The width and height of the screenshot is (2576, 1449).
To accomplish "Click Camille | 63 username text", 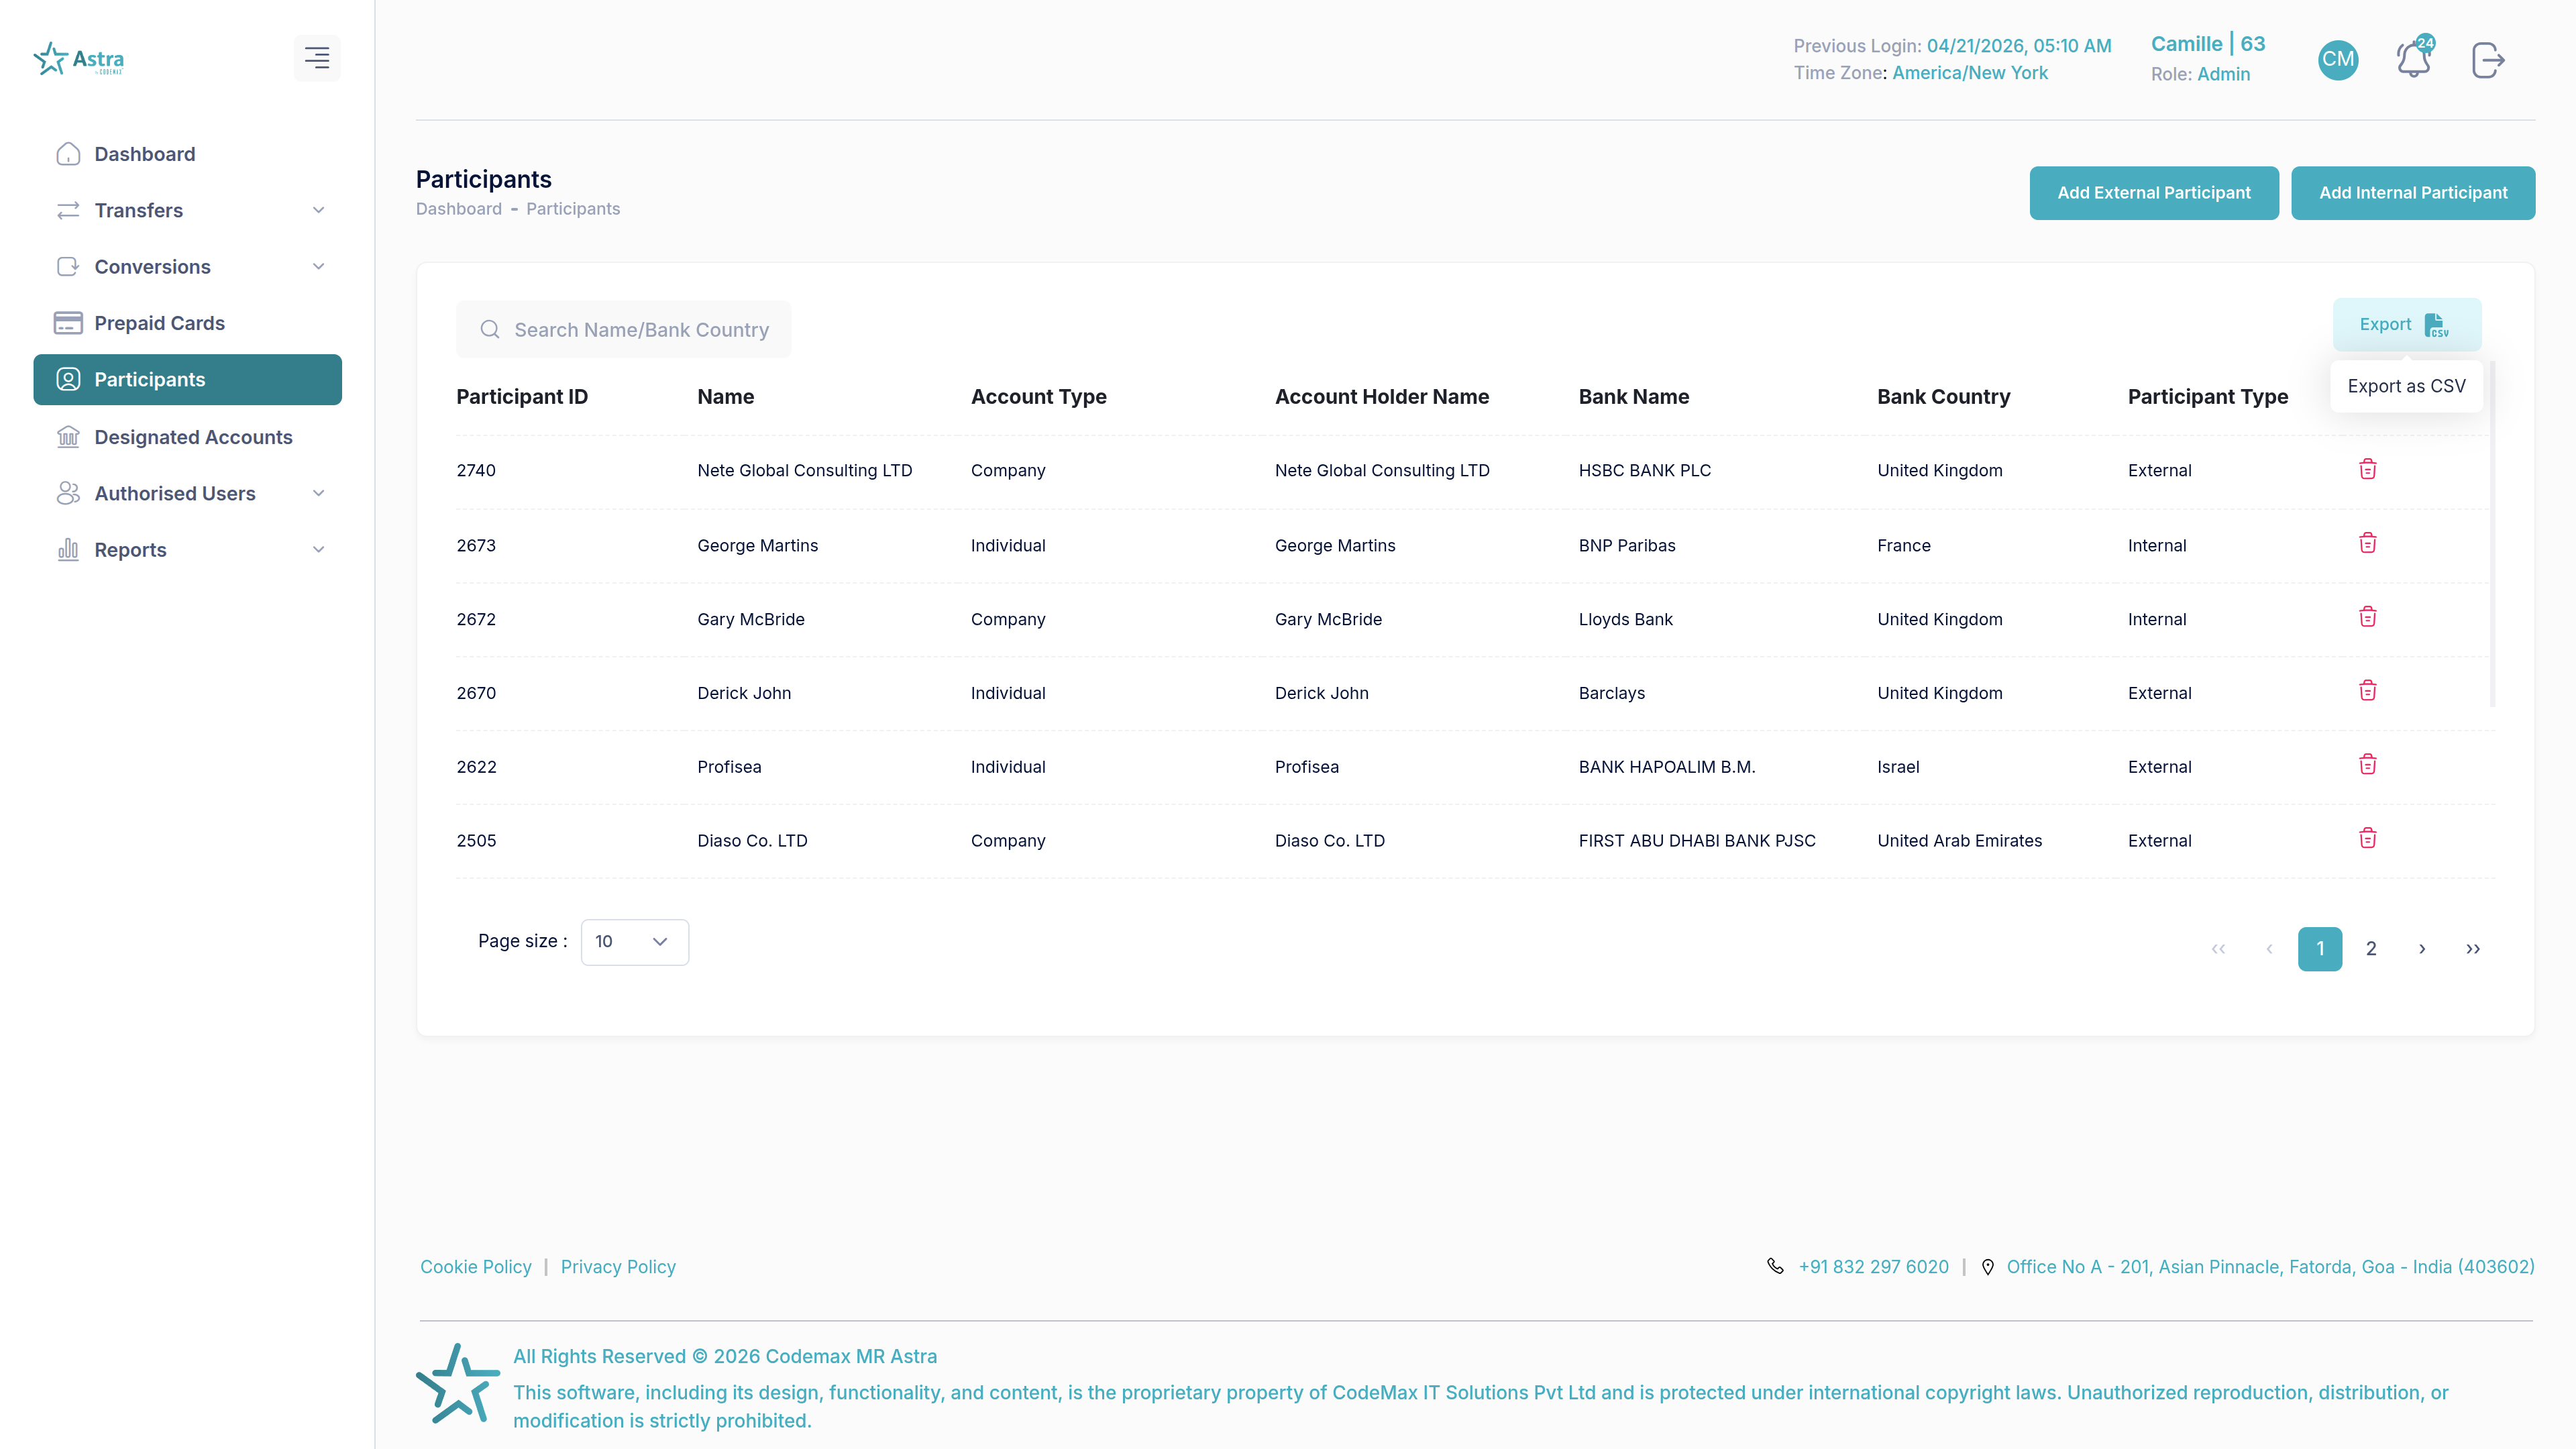I will 2208,44.
